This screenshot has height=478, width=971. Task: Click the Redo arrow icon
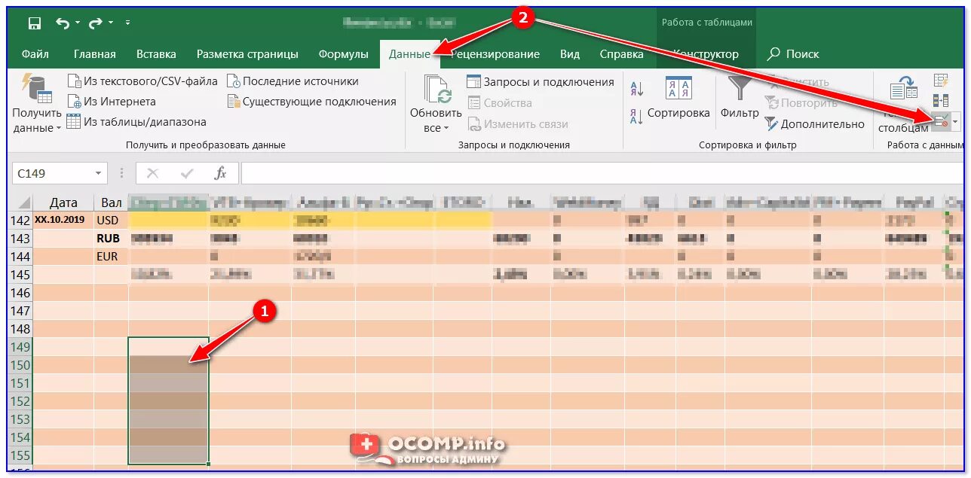(95, 23)
